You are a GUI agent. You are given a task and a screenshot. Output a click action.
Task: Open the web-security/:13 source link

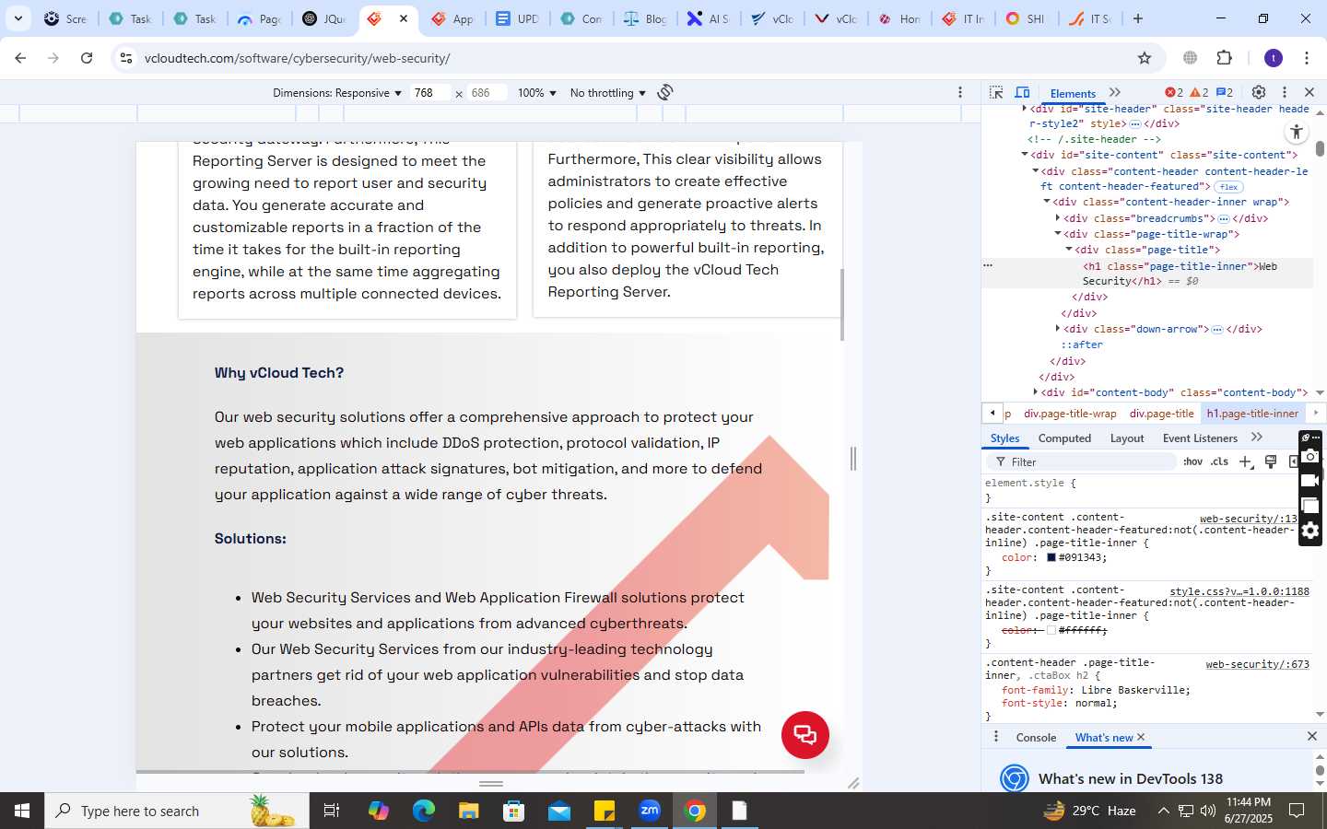pos(1249,519)
